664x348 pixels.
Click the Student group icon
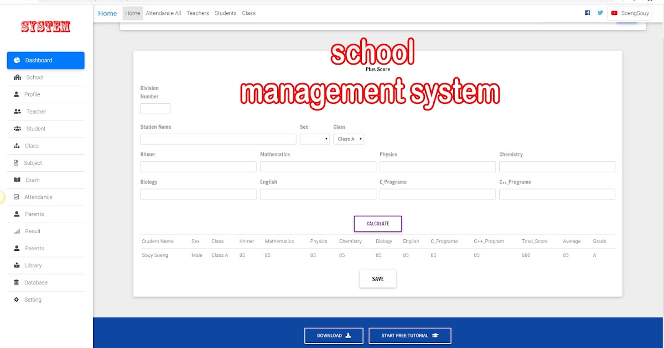[17, 129]
